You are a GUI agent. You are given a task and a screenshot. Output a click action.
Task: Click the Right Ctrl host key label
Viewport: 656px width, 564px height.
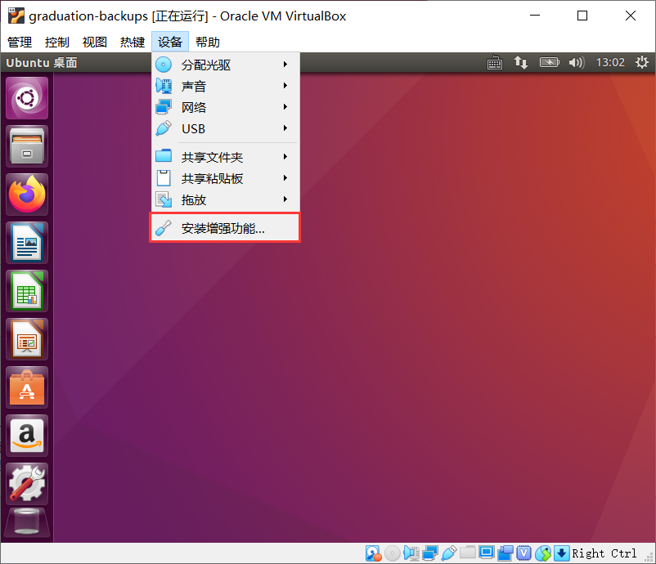[x=604, y=553]
